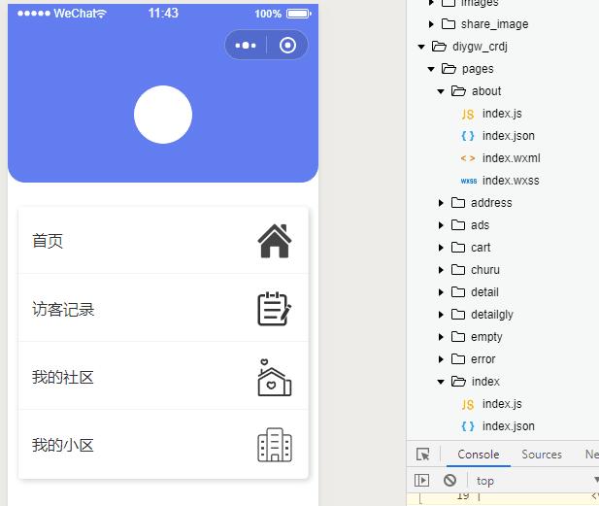Tap the 访客记录 menu entry text
Screen dimensions: 599x506
[x=63, y=310]
